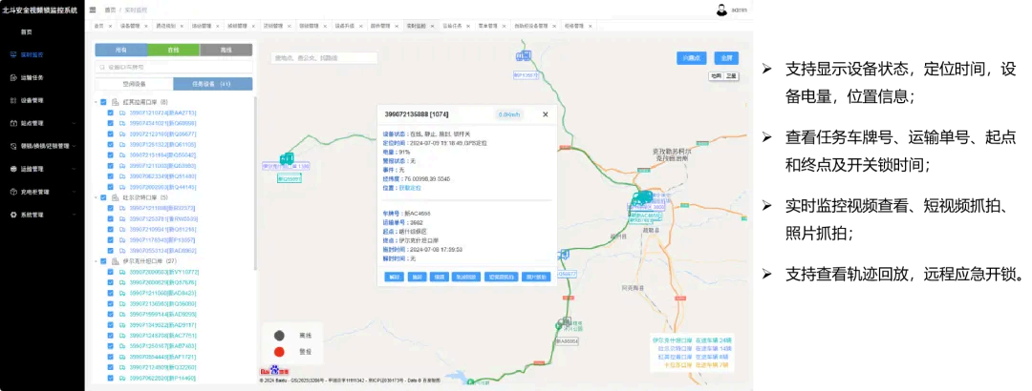Viewport: 1032px width, 391px height.
Task: Expand the 充电柜管理 submenu arrow
Action: pos(75,192)
